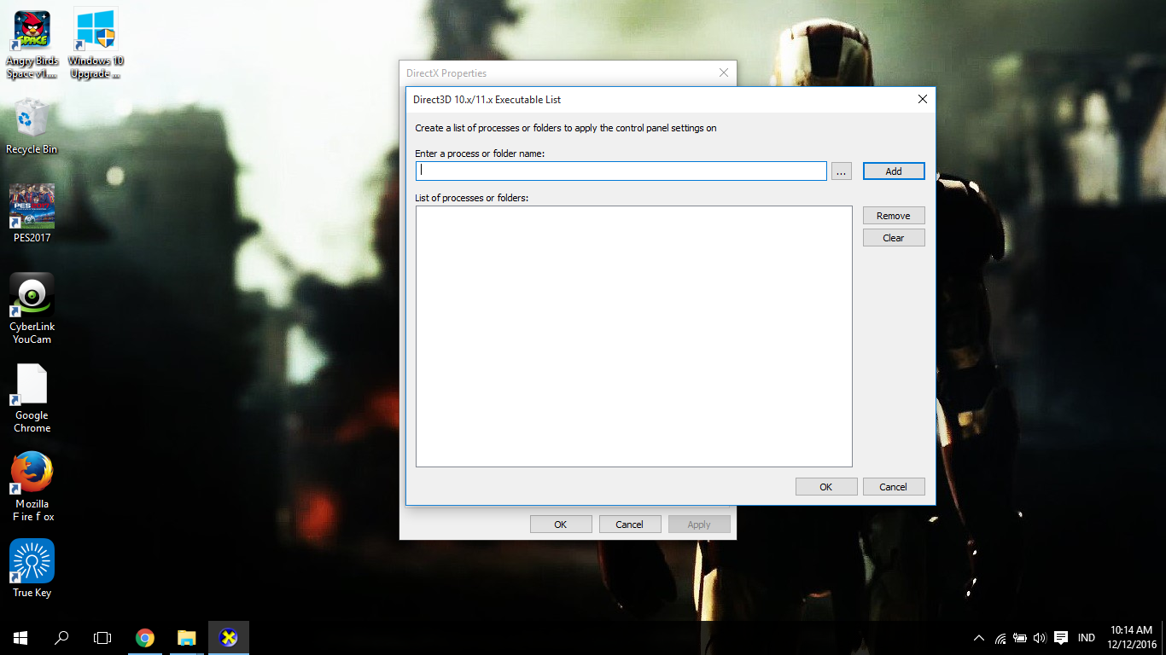Click OK in DirectX Properties window
This screenshot has width=1166, height=655.
tap(561, 525)
